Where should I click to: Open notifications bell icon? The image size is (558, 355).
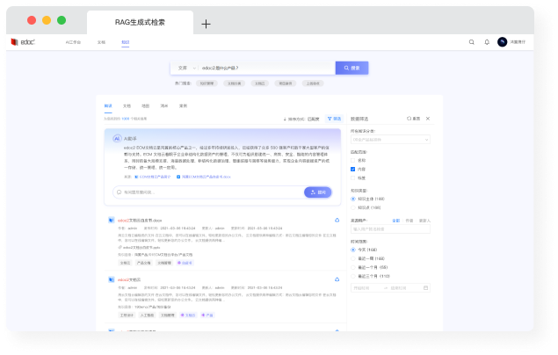(487, 41)
